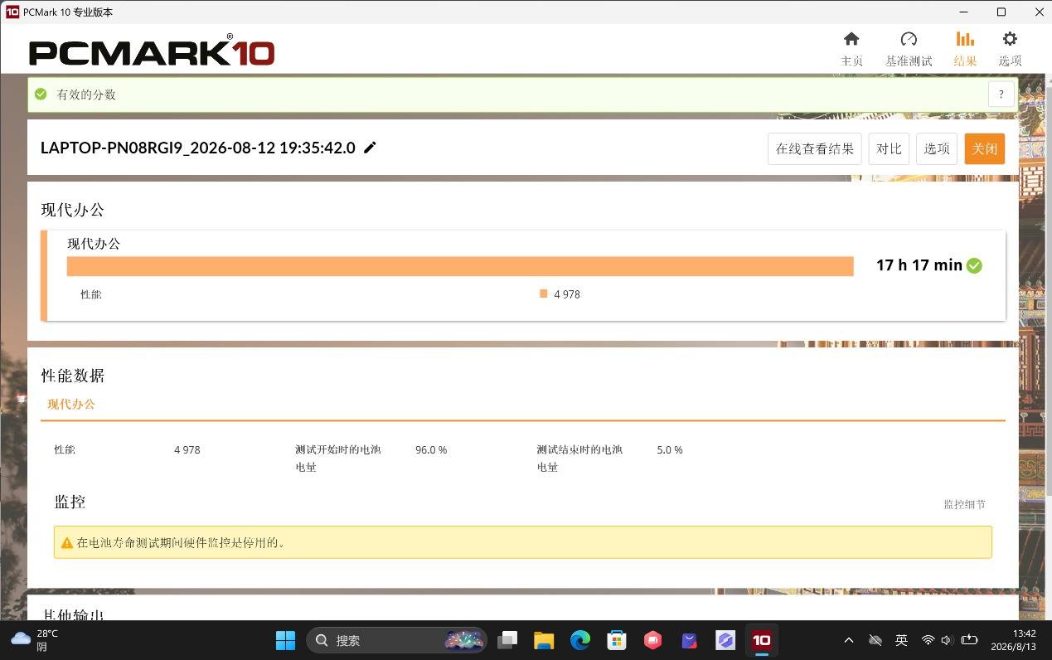Switch input language via 英 indicator
Screen dimensions: 1052x660
pos(902,640)
